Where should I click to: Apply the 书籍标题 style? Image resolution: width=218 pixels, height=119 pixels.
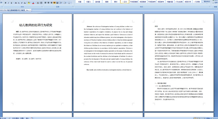170,1
